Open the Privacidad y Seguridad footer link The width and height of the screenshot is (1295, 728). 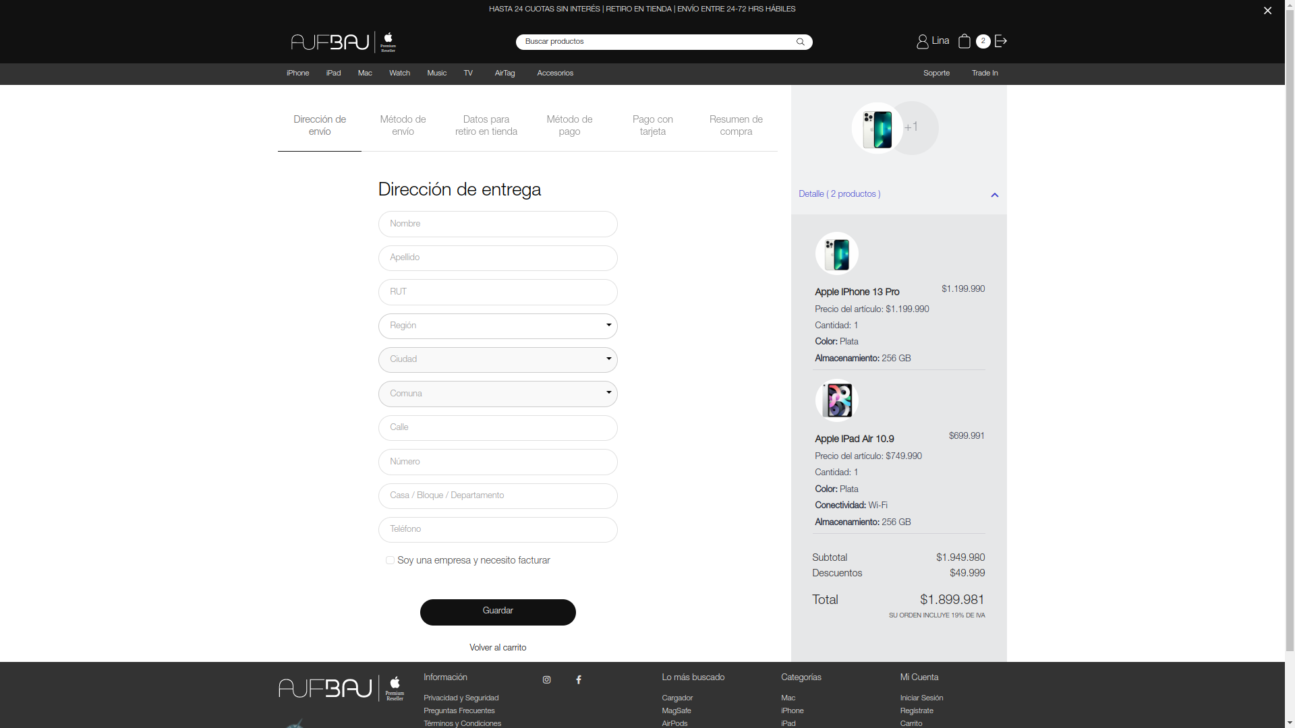461,698
